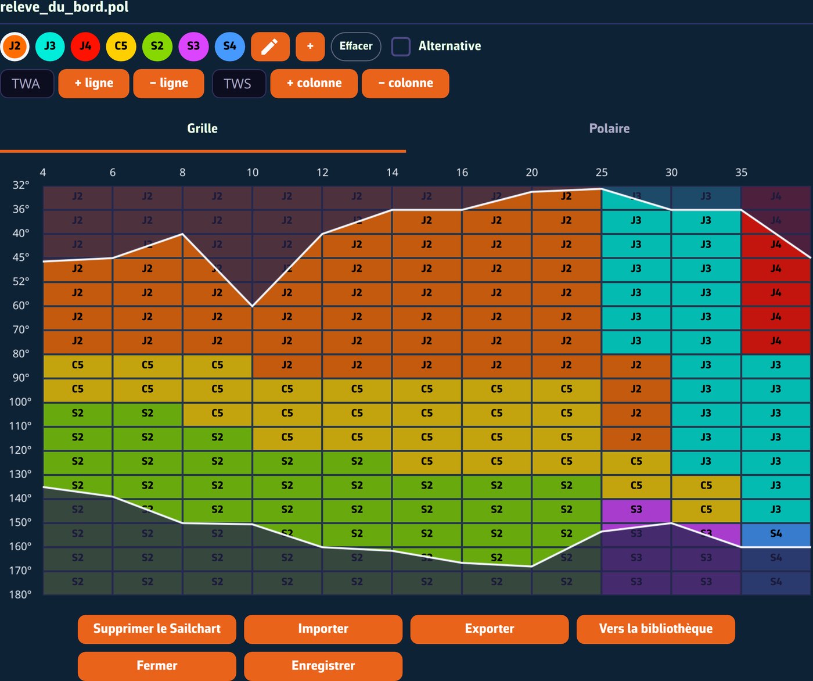Select the J3 teal sail swatch
813x681 pixels.
tap(50, 46)
